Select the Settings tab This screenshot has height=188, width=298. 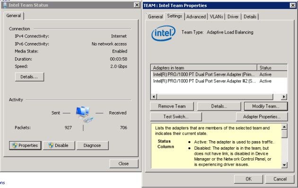[175, 16]
